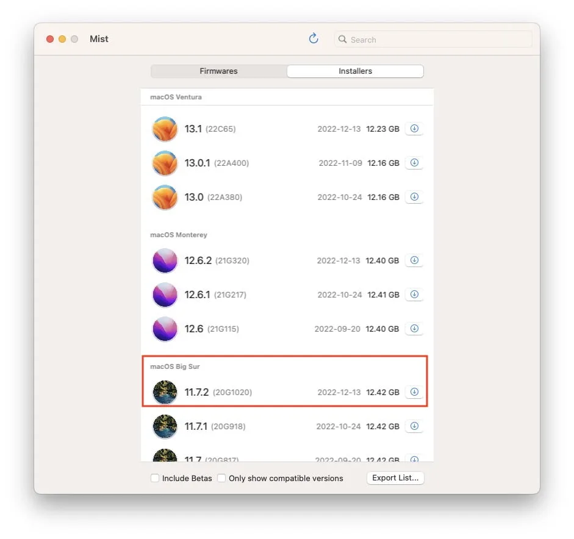Image resolution: width=574 pixels, height=539 pixels.
Task: Click the Ventura icon beside 13.0
Action: pos(165,197)
